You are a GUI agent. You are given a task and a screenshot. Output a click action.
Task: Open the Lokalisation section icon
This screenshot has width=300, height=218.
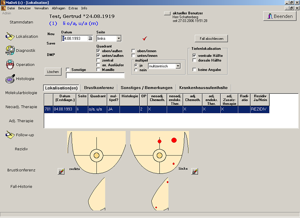(10, 36)
